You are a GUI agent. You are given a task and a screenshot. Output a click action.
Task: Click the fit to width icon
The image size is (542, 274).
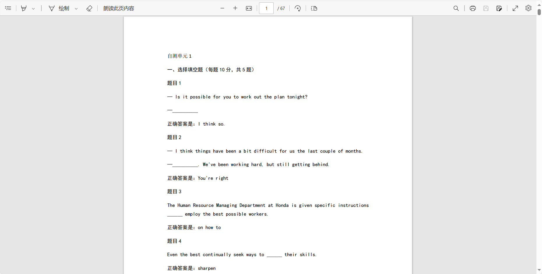pyautogui.click(x=249, y=8)
